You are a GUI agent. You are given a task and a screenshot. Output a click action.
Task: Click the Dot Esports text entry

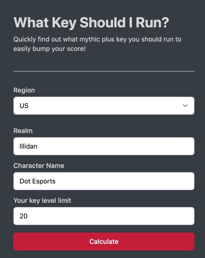(x=37, y=181)
